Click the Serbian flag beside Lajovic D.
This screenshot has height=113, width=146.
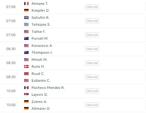pyautogui.click(x=26, y=94)
